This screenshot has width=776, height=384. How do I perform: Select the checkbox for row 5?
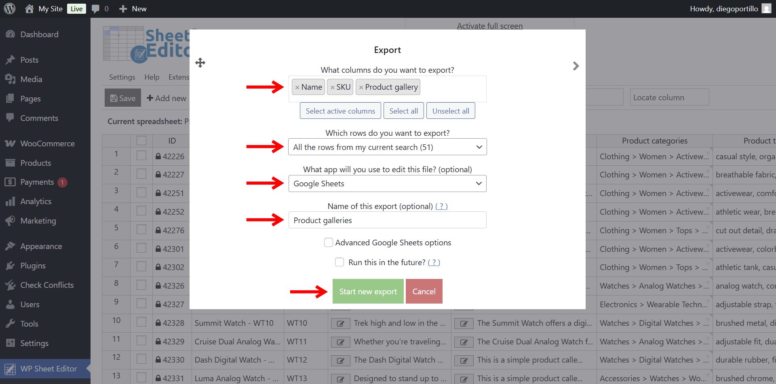[141, 229]
